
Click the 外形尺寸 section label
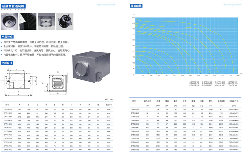point(7,63)
